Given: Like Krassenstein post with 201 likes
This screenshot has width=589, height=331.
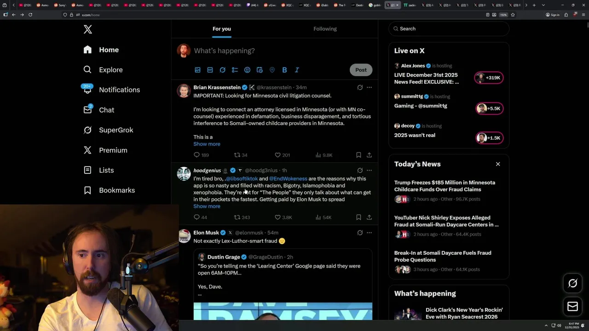Looking at the screenshot, I should click(x=282, y=155).
